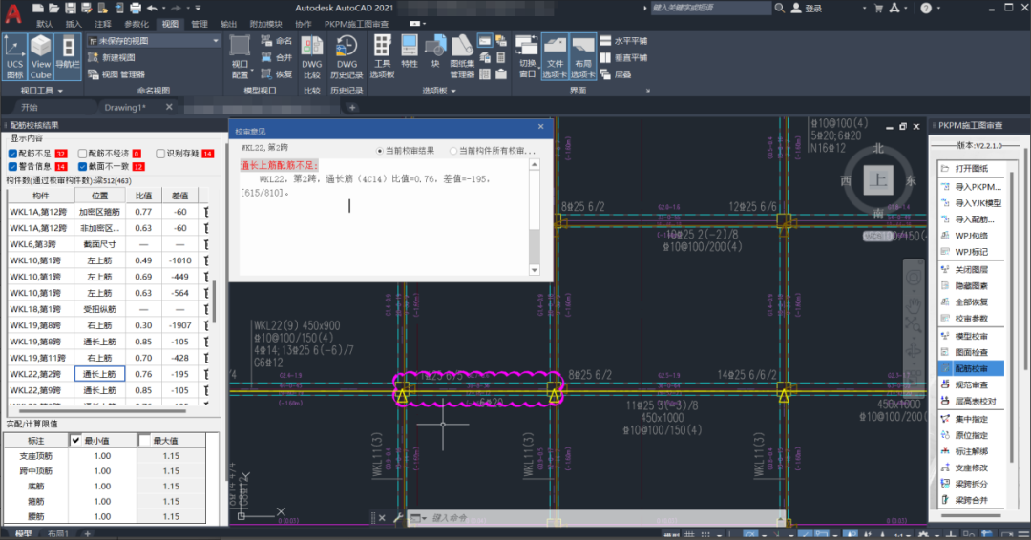Open the 图纸集管理器 sheet set manager

click(x=462, y=57)
